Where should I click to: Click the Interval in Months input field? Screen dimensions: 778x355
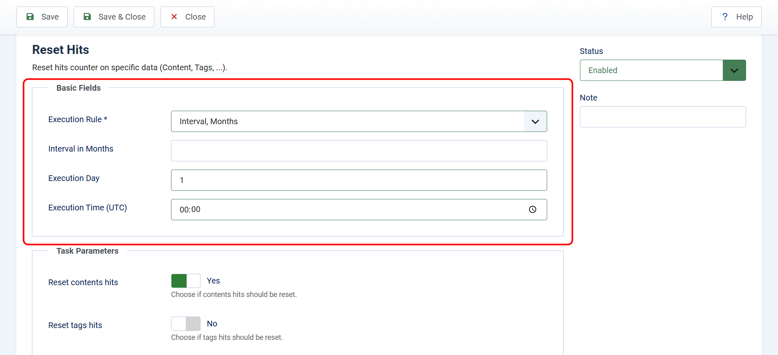point(359,151)
